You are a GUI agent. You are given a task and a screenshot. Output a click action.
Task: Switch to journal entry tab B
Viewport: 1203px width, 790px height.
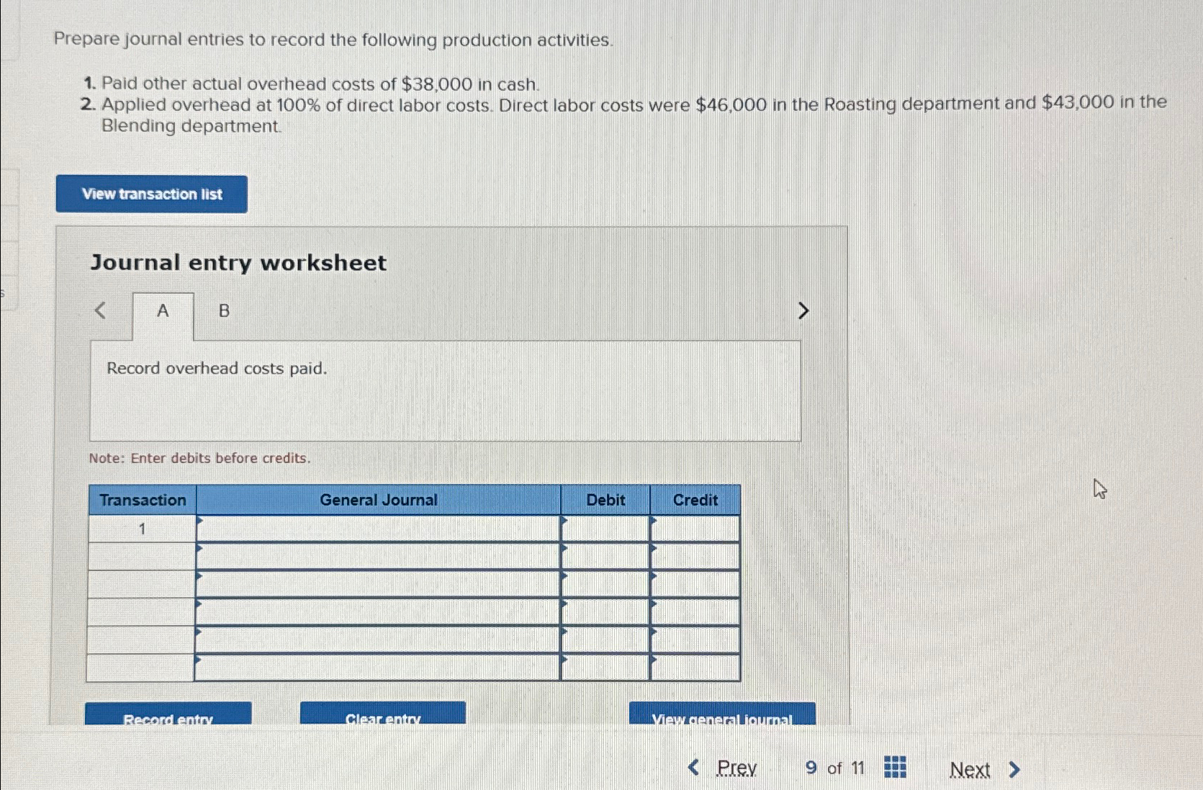[x=224, y=310]
